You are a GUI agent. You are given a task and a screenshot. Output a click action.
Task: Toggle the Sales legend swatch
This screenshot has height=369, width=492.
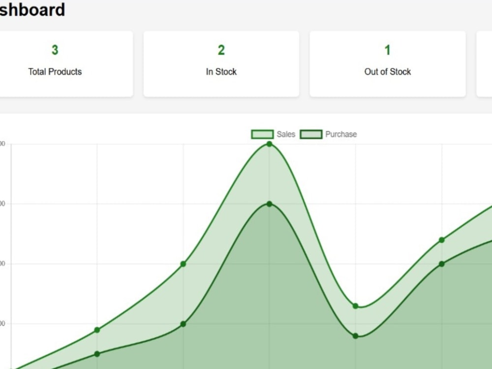pyautogui.click(x=262, y=134)
